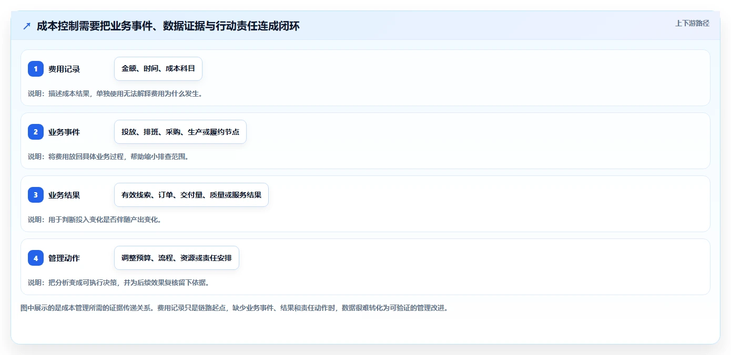This screenshot has width=731, height=355.
Task: Click the heading 成本控制需要把业务事件、数据证据与行动责任连成闭环
Action: [x=168, y=26]
